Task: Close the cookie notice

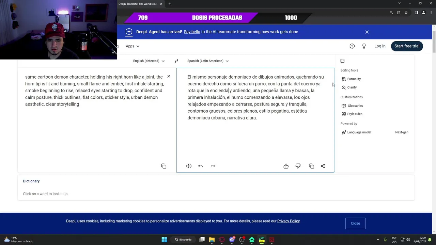Action: click(355, 223)
